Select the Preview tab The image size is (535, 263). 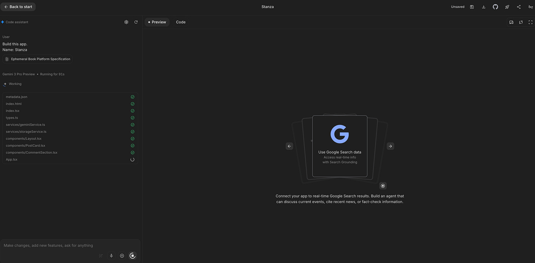157,22
